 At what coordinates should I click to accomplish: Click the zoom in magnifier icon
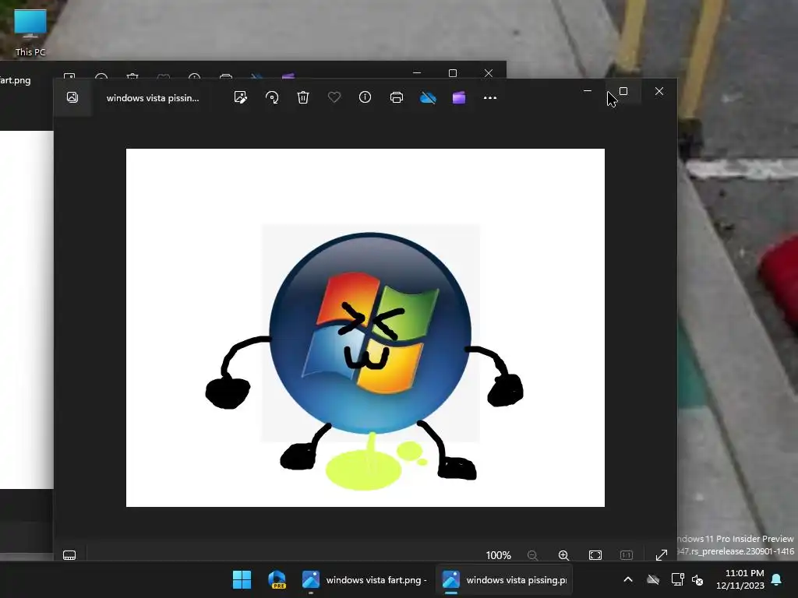[563, 555]
